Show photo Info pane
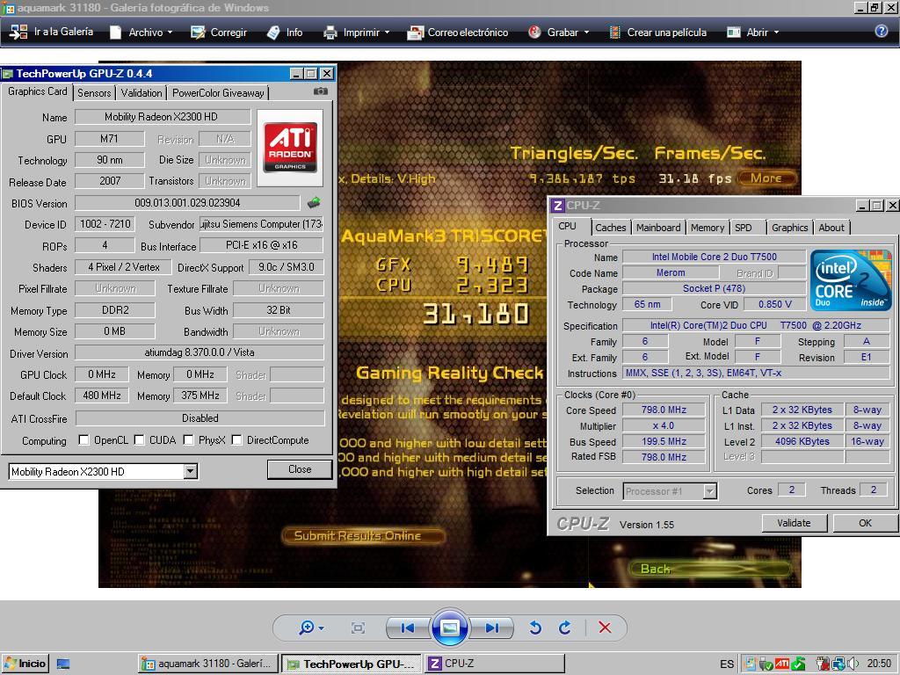Screen dimensions: 900x675 [286, 33]
